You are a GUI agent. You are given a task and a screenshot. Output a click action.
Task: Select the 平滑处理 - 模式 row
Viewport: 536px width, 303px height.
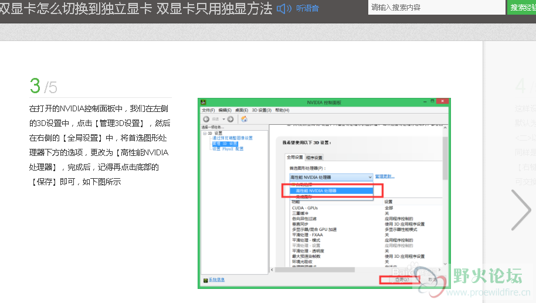[x=306, y=240]
